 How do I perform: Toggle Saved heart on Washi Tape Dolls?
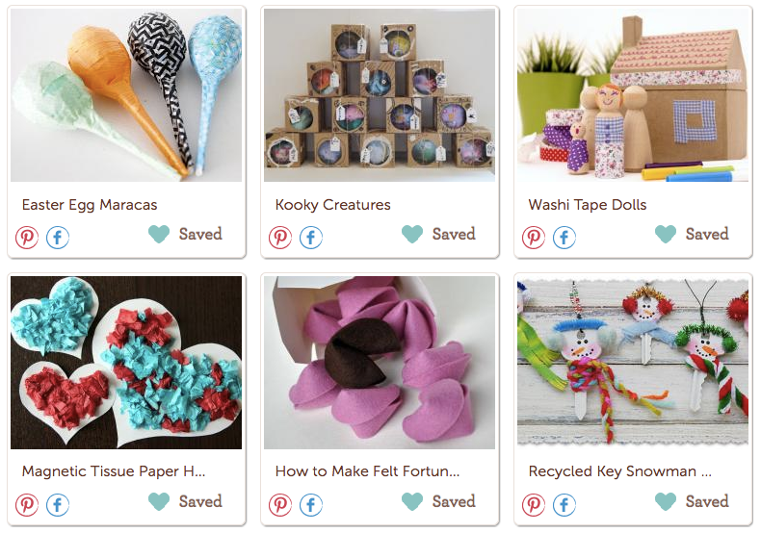coord(666,234)
